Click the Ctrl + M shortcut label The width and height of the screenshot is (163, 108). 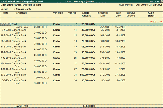154,1
